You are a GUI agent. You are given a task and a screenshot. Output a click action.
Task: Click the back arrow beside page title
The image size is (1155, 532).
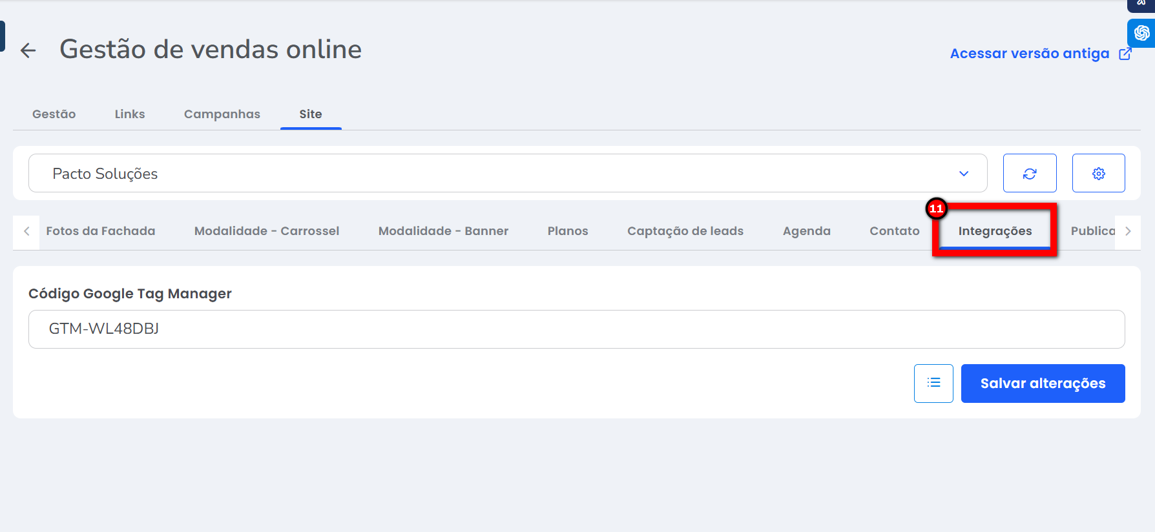28,50
